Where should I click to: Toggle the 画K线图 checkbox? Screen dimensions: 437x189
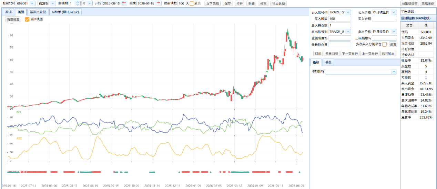(x=27, y=19)
